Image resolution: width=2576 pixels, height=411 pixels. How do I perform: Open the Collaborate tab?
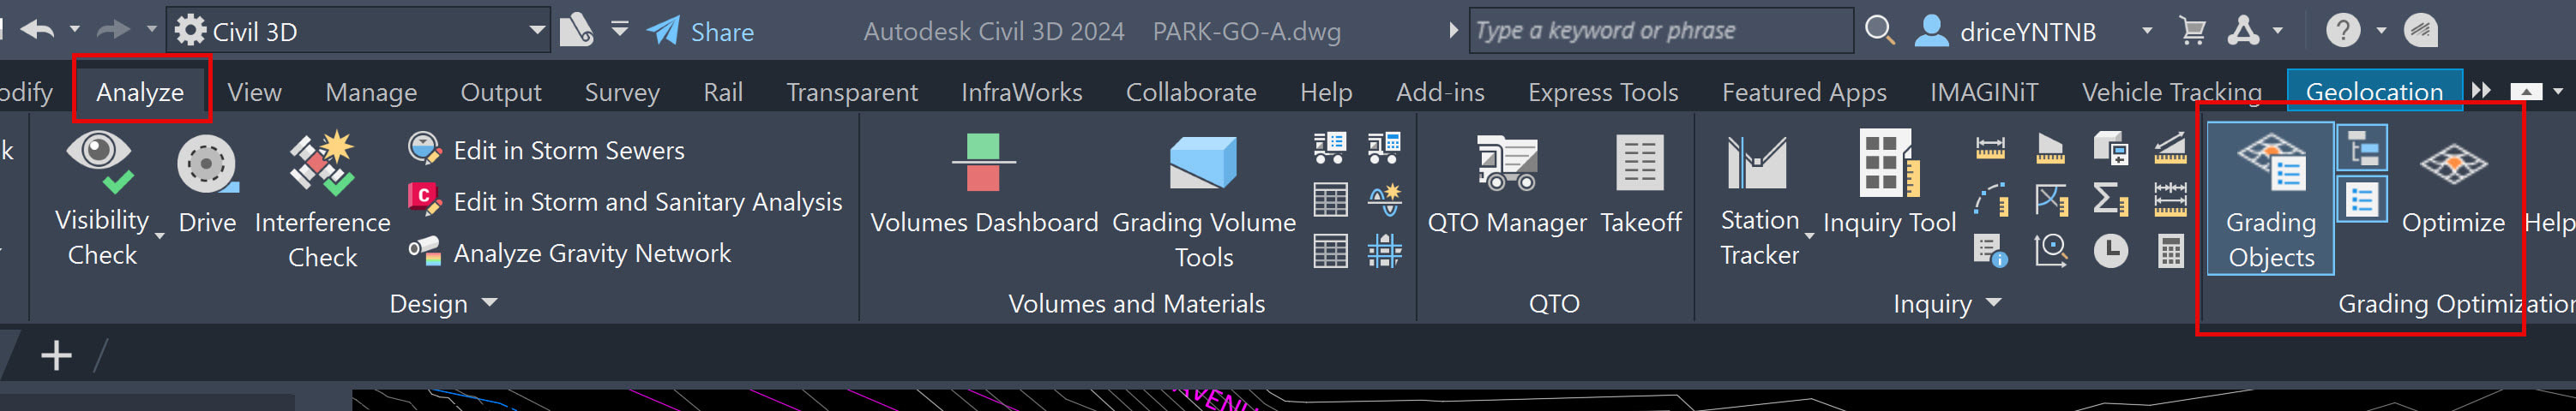coord(1191,92)
